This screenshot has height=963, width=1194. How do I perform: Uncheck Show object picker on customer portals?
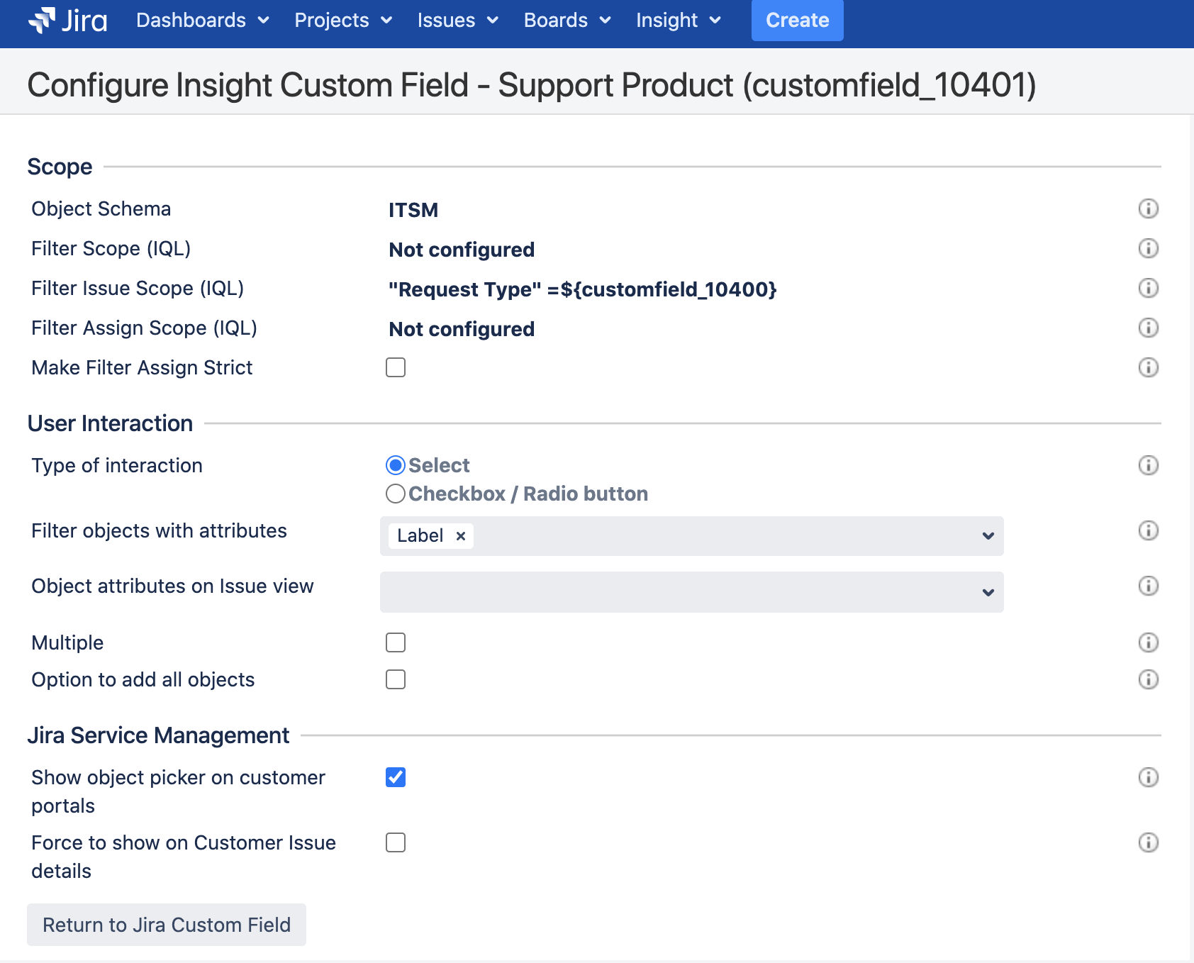pyautogui.click(x=396, y=777)
